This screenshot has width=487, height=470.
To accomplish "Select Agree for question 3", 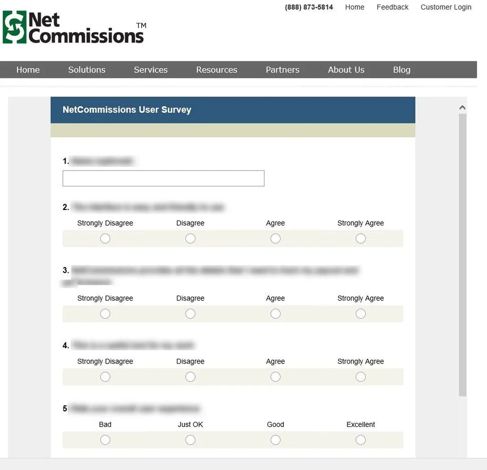I will (276, 314).
